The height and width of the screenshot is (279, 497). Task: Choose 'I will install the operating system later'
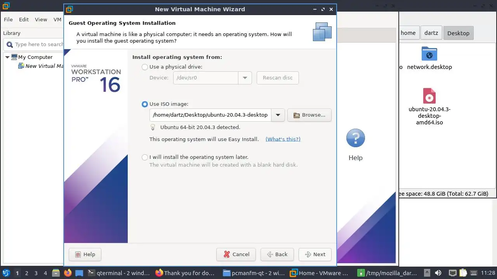coord(145,157)
